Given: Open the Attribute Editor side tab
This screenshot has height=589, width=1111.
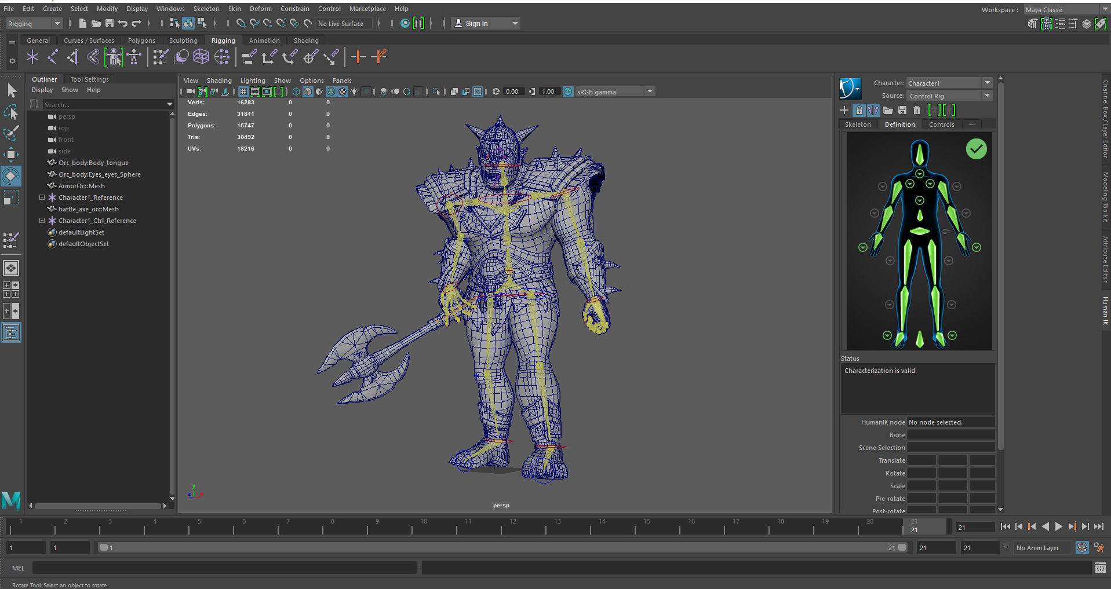Looking at the screenshot, I should (x=1106, y=259).
